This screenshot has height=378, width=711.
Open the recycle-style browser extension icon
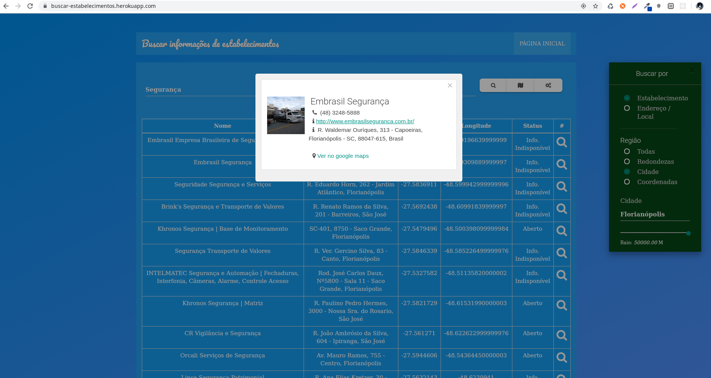611,6
